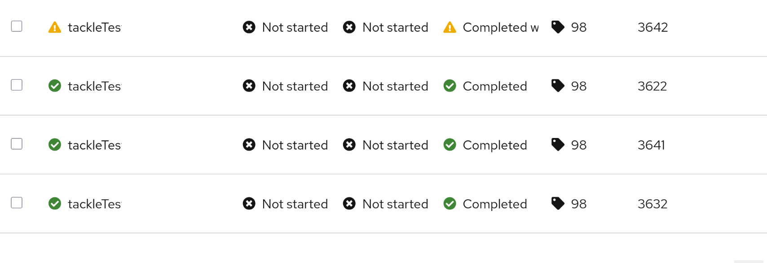Click the Completed w status text in row 3642
This screenshot has height=263, width=767.
[x=500, y=27]
